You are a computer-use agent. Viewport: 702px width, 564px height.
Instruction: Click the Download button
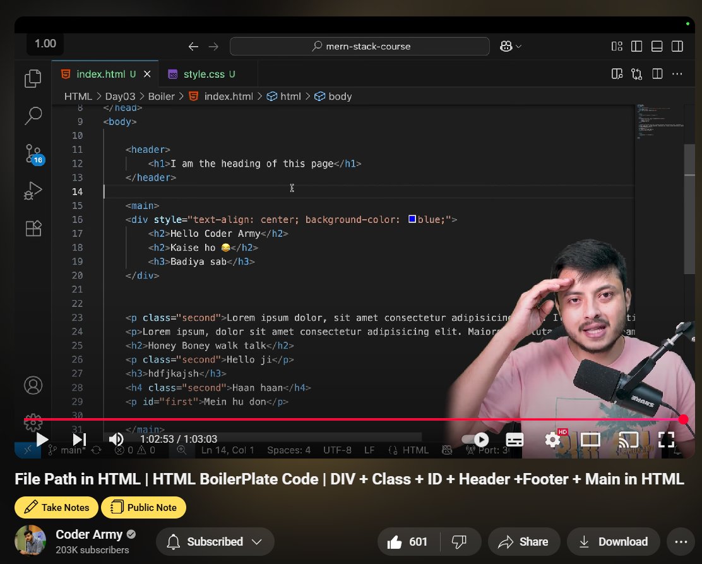(614, 542)
